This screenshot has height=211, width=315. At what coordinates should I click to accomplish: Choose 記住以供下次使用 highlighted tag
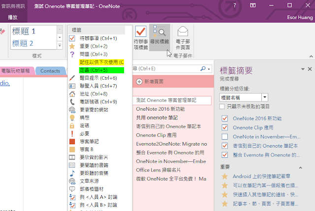click(x=102, y=62)
